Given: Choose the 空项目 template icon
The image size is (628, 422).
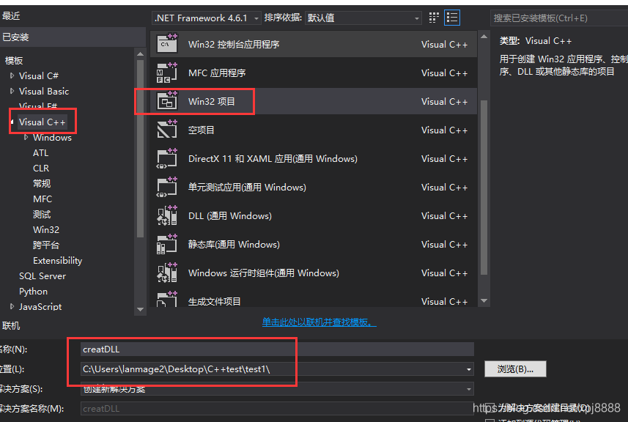Looking at the screenshot, I should point(167,130).
